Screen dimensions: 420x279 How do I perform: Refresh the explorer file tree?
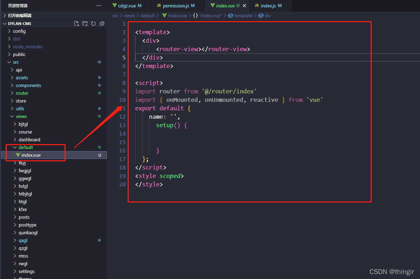[93, 24]
